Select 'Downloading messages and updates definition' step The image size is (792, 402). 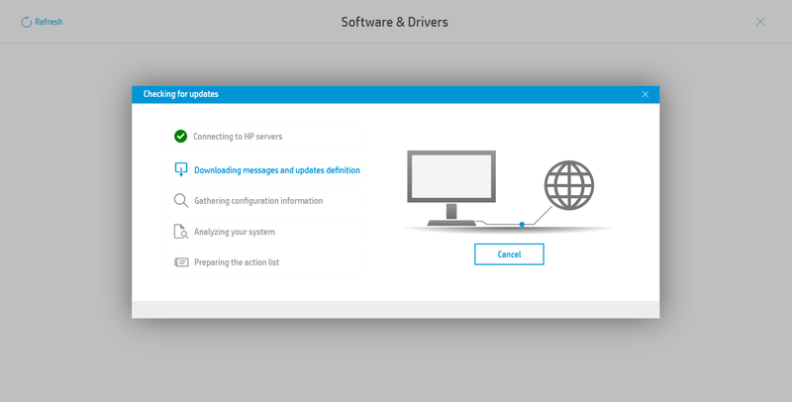[x=277, y=170]
